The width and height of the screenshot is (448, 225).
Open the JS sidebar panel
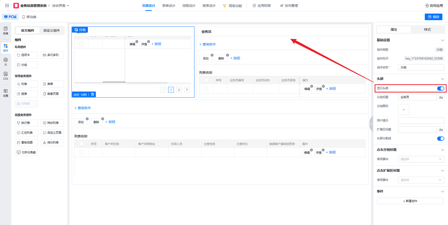pos(6,62)
